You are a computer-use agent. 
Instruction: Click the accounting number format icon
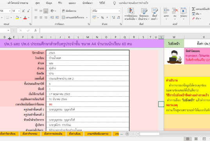(94, 18)
